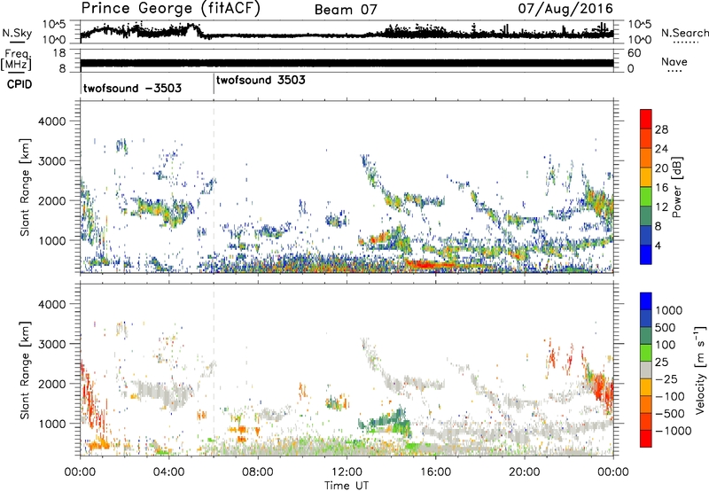
Task: Click the 'Time UT' axis title
Action: pos(347,486)
